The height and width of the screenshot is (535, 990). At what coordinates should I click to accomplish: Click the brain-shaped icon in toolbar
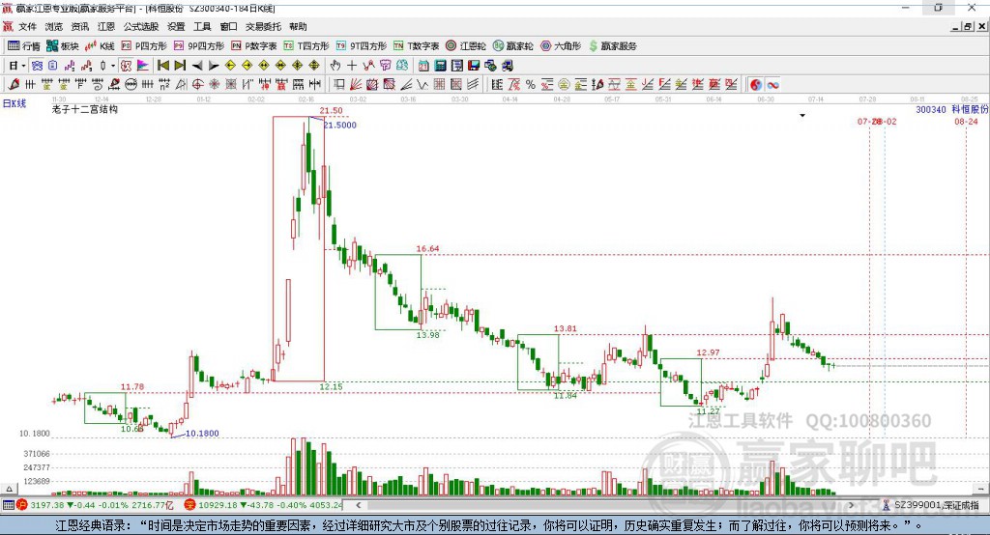(x=401, y=66)
